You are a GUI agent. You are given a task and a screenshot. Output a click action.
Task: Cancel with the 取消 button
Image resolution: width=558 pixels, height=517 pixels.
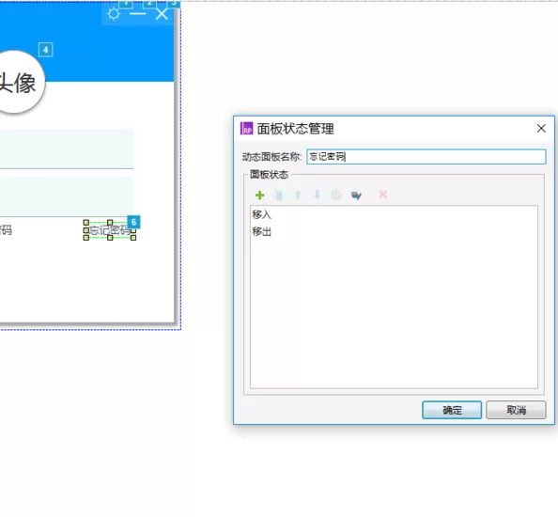[516, 410]
